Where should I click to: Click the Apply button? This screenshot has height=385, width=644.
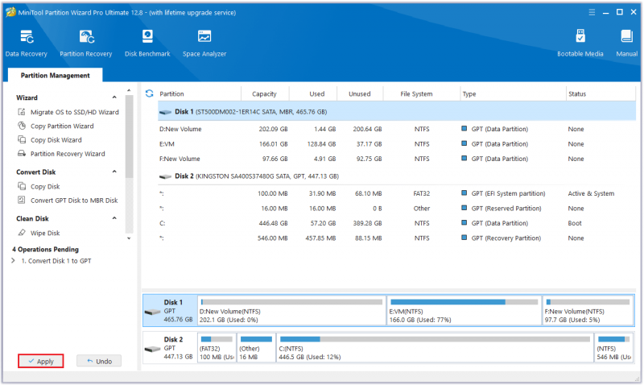click(41, 361)
